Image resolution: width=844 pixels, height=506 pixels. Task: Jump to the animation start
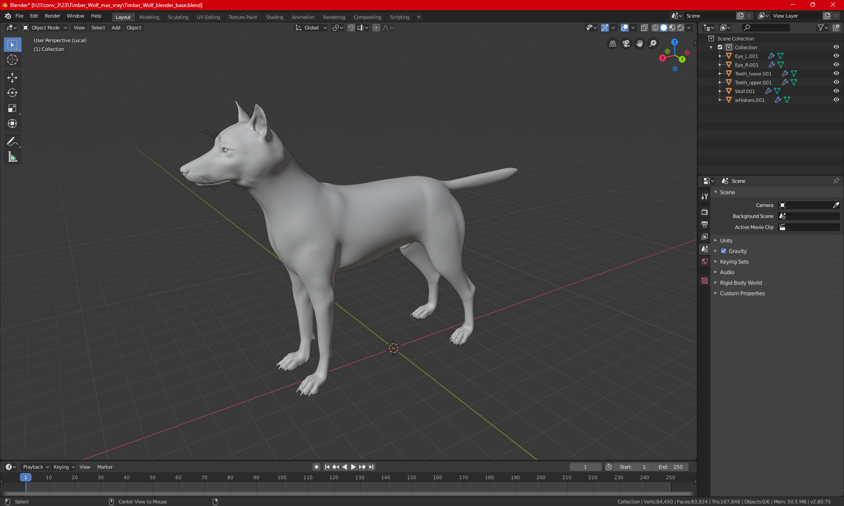(x=327, y=467)
